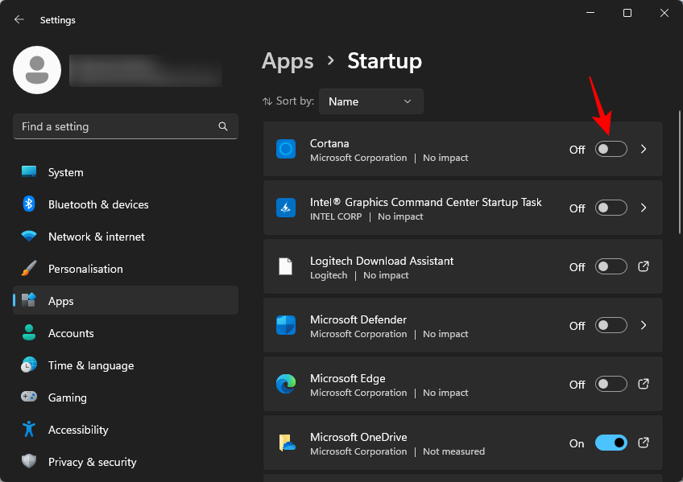Enable Microsoft Edge at startup
Image resolution: width=683 pixels, height=482 pixels.
point(611,385)
